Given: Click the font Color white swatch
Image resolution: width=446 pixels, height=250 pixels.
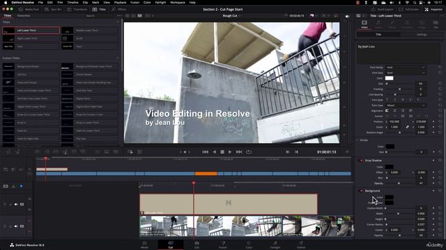Looking at the screenshot, I should pos(389,78).
